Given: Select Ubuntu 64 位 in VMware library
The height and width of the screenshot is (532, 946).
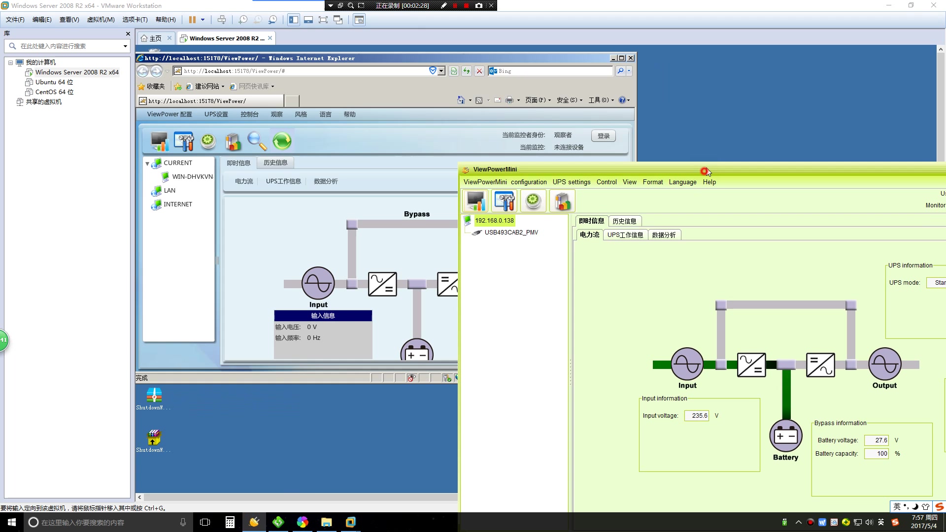Looking at the screenshot, I should (x=54, y=82).
